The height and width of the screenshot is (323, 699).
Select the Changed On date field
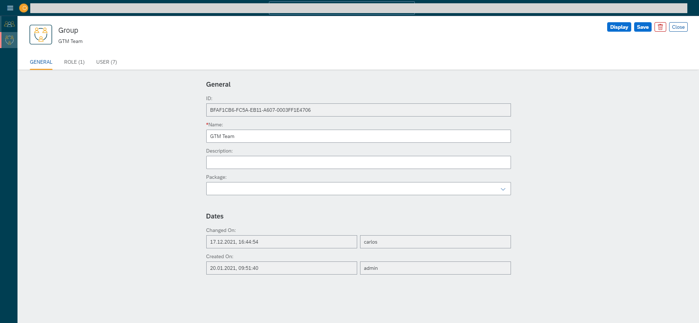281,242
